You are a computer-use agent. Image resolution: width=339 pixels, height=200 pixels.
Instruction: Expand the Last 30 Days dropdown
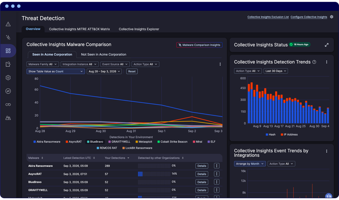(x=275, y=71)
